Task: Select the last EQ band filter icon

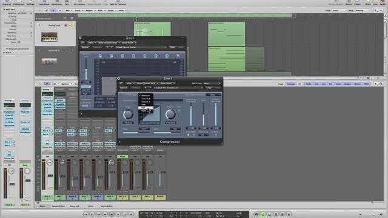Action: pyautogui.click(x=178, y=56)
